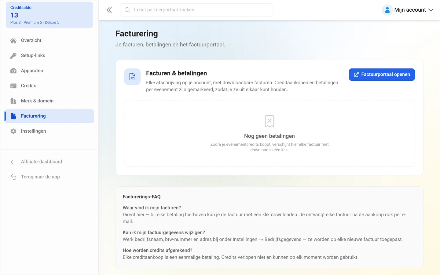Expand the Mijn account dropdown chevron
The image size is (440, 275).
pos(431,10)
